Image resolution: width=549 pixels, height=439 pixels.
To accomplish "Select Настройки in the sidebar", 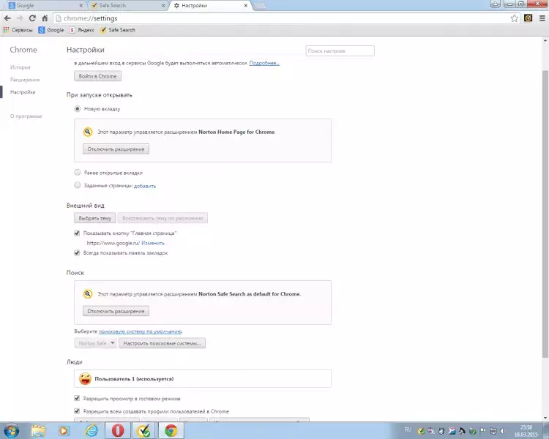I will pyautogui.click(x=23, y=92).
